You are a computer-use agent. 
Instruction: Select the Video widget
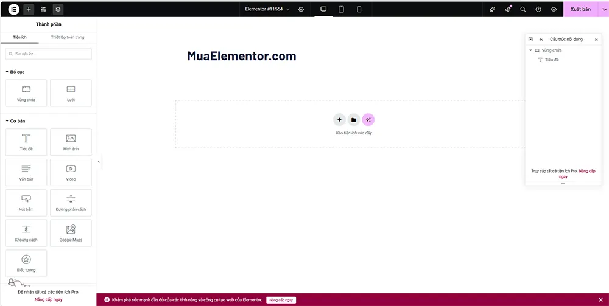point(71,172)
